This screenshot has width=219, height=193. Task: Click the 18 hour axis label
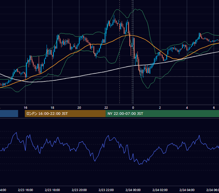[52, 108]
